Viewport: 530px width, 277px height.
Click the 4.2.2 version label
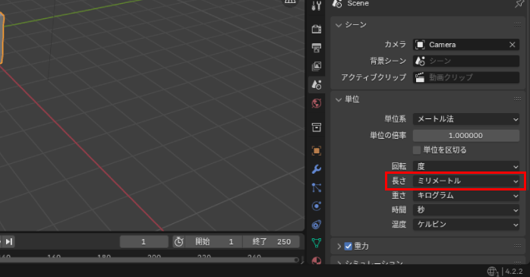point(514,271)
